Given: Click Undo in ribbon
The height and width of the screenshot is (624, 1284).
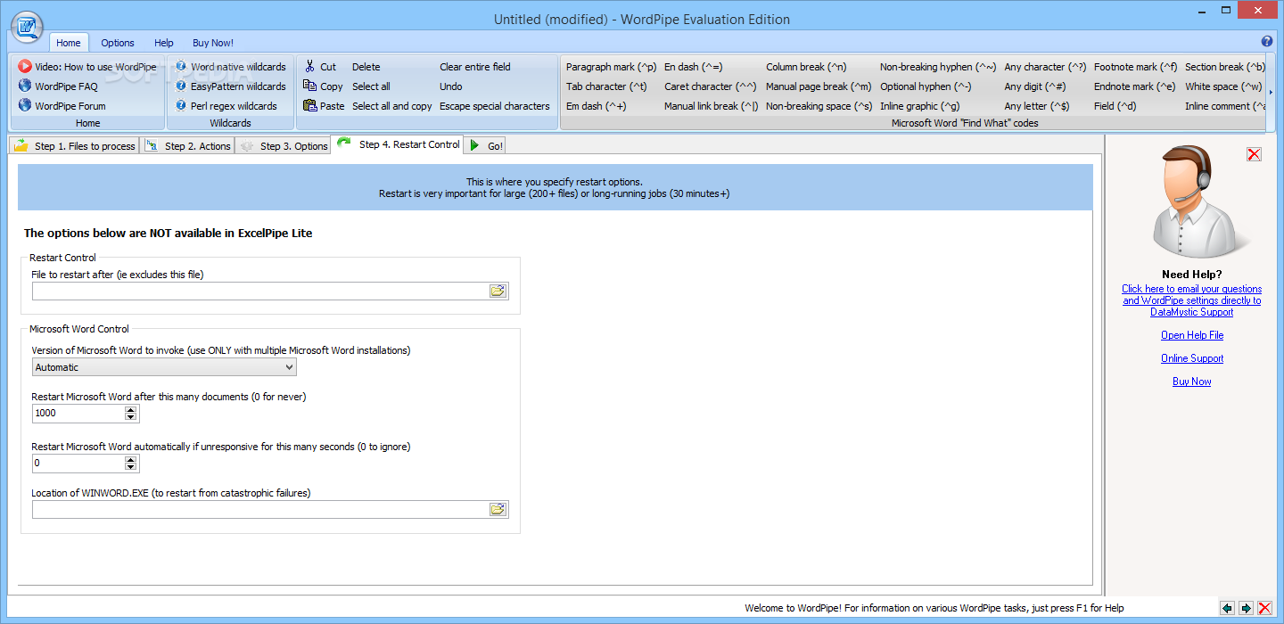Looking at the screenshot, I should pyautogui.click(x=450, y=86).
